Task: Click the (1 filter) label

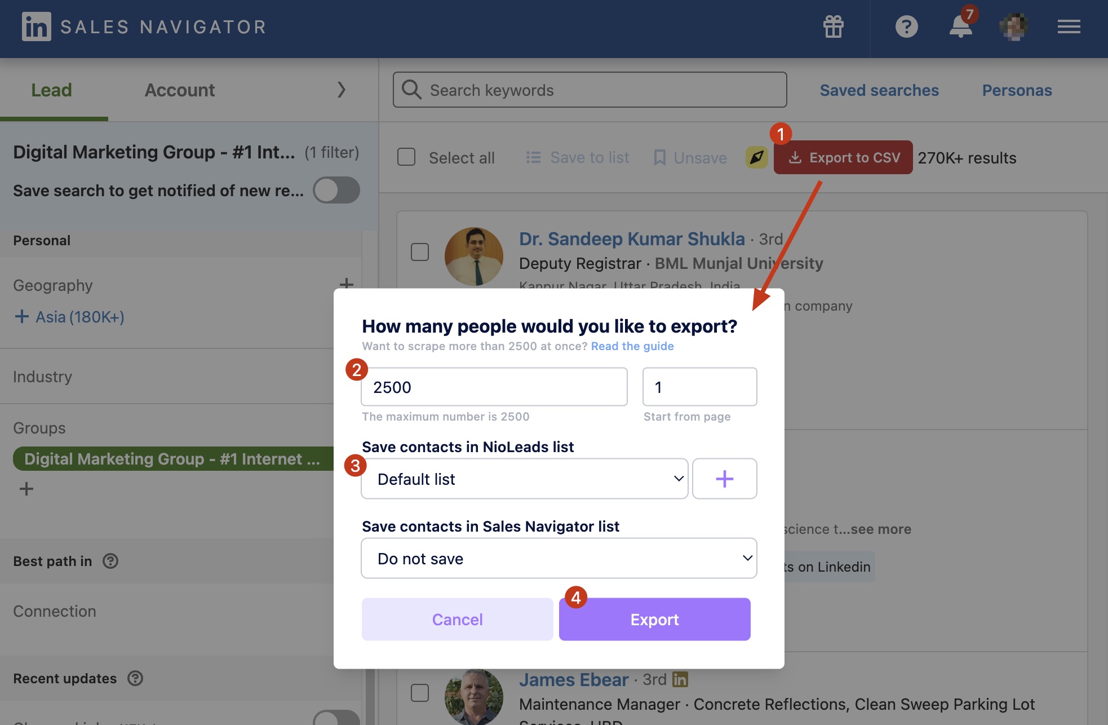Action: click(x=331, y=152)
